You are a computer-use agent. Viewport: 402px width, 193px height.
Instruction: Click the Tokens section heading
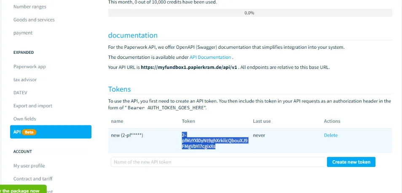(x=120, y=89)
